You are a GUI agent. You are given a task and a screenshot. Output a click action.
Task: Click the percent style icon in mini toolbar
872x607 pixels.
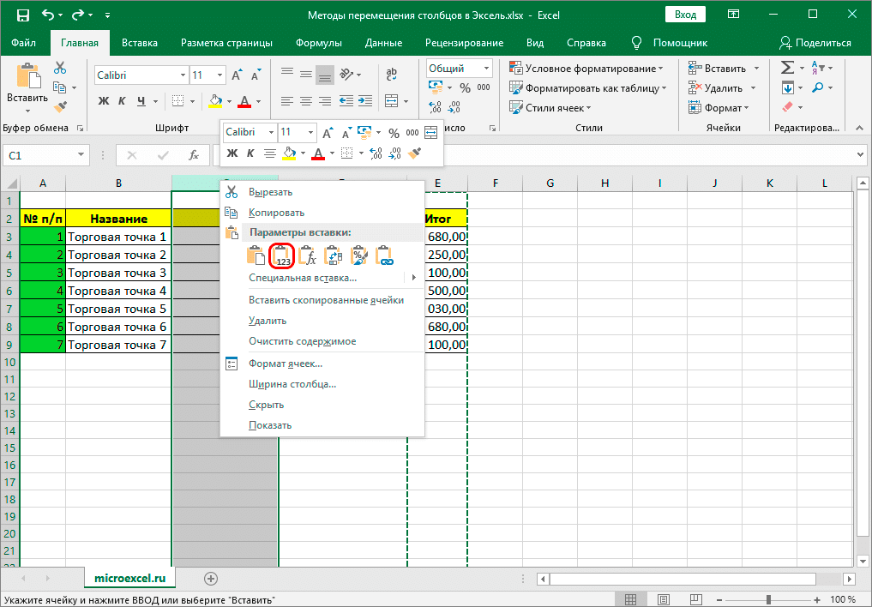(394, 133)
